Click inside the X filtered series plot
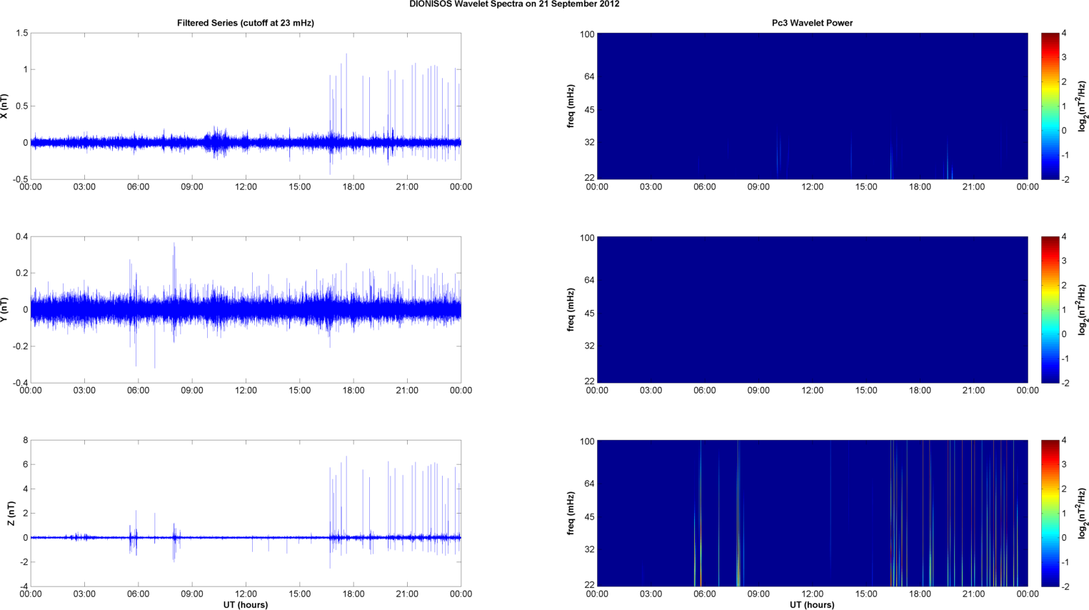The height and width of the screenshot is (610, 1089). 246,106
